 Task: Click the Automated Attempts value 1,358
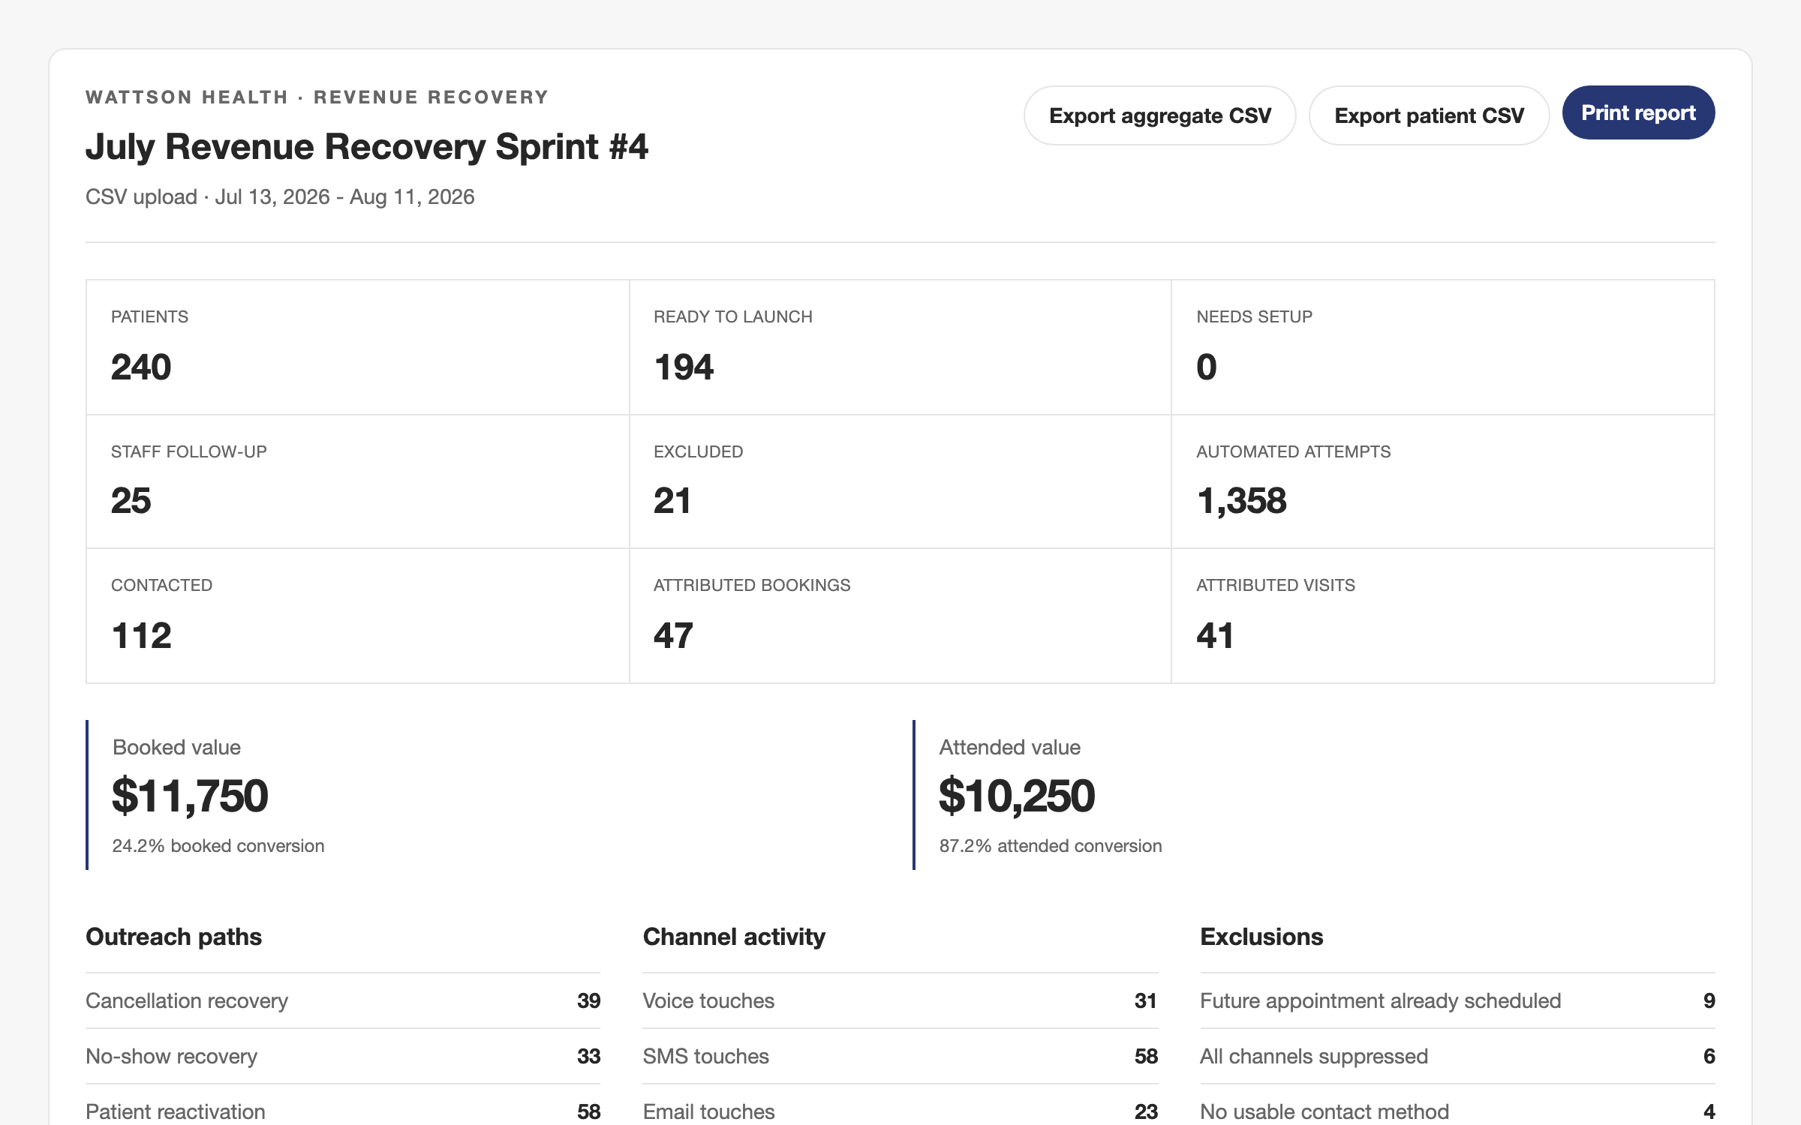1241,501
